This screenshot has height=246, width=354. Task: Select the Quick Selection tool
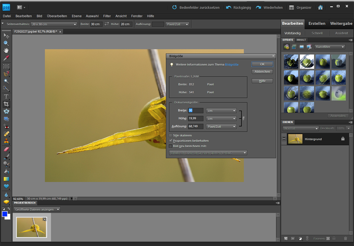click(6, 89)
